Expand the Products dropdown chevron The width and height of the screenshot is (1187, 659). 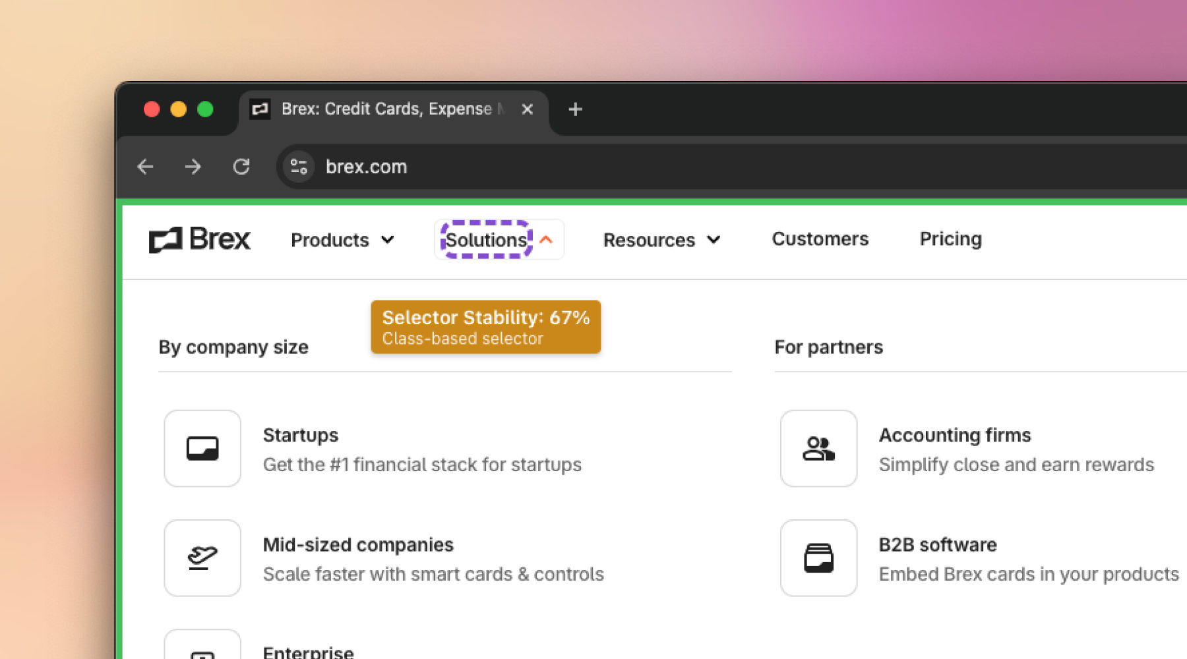[x=388, y=240]
